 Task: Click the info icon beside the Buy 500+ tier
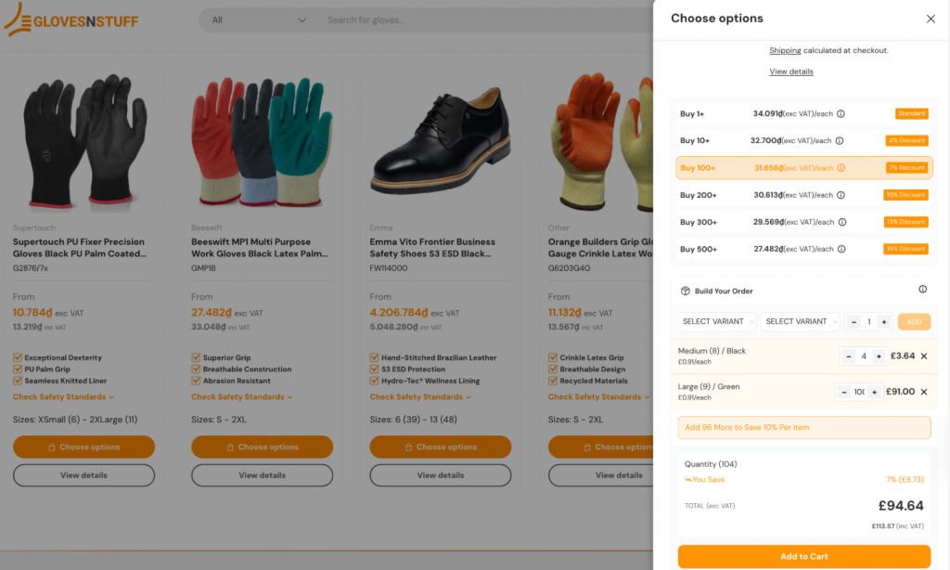tap(840, 249)
